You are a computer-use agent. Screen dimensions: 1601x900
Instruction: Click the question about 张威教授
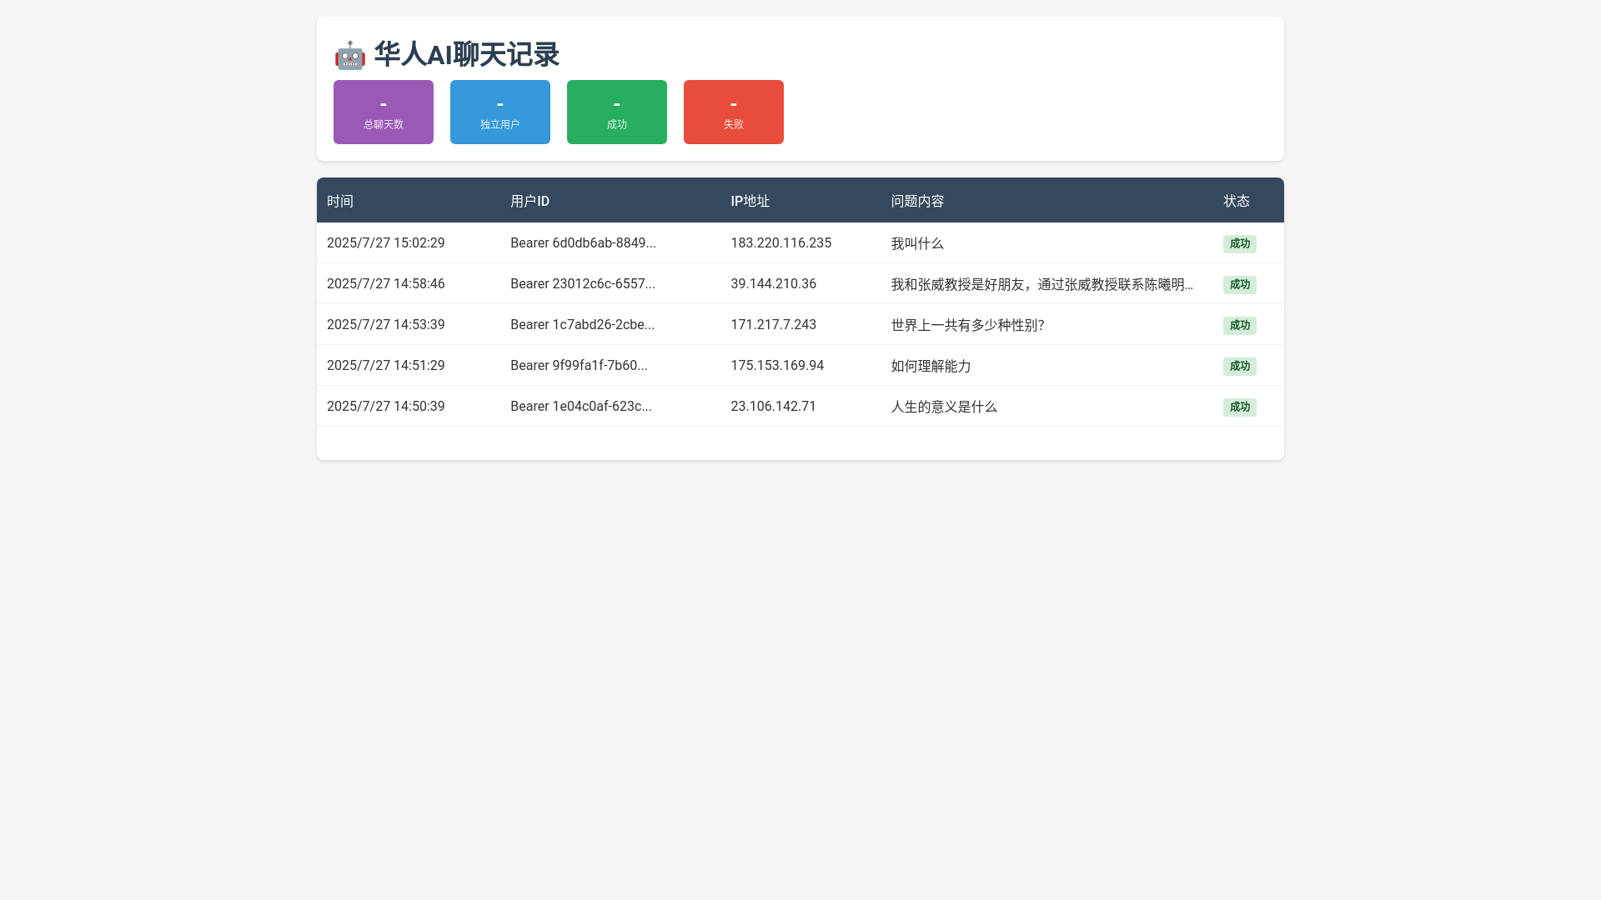point(1042,284)
